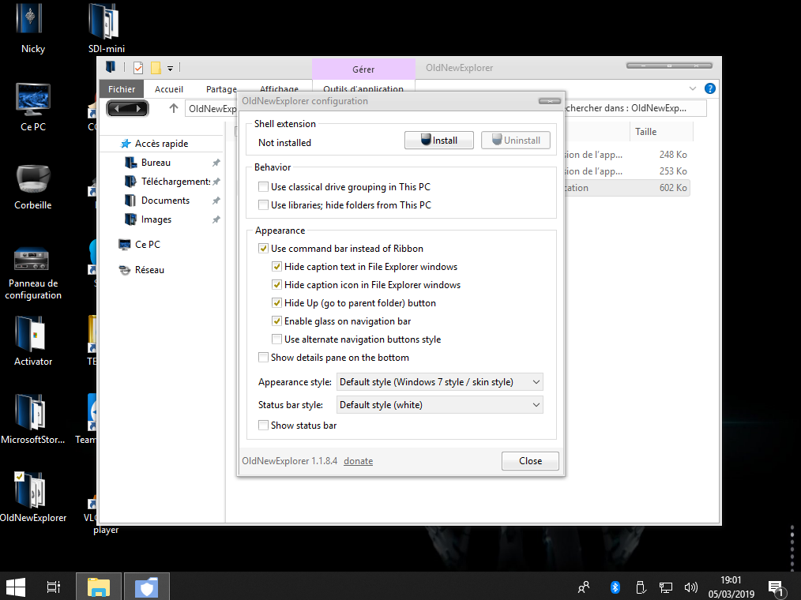Uncheck Hide Up (go to parent folder) button

pos(276,303)
